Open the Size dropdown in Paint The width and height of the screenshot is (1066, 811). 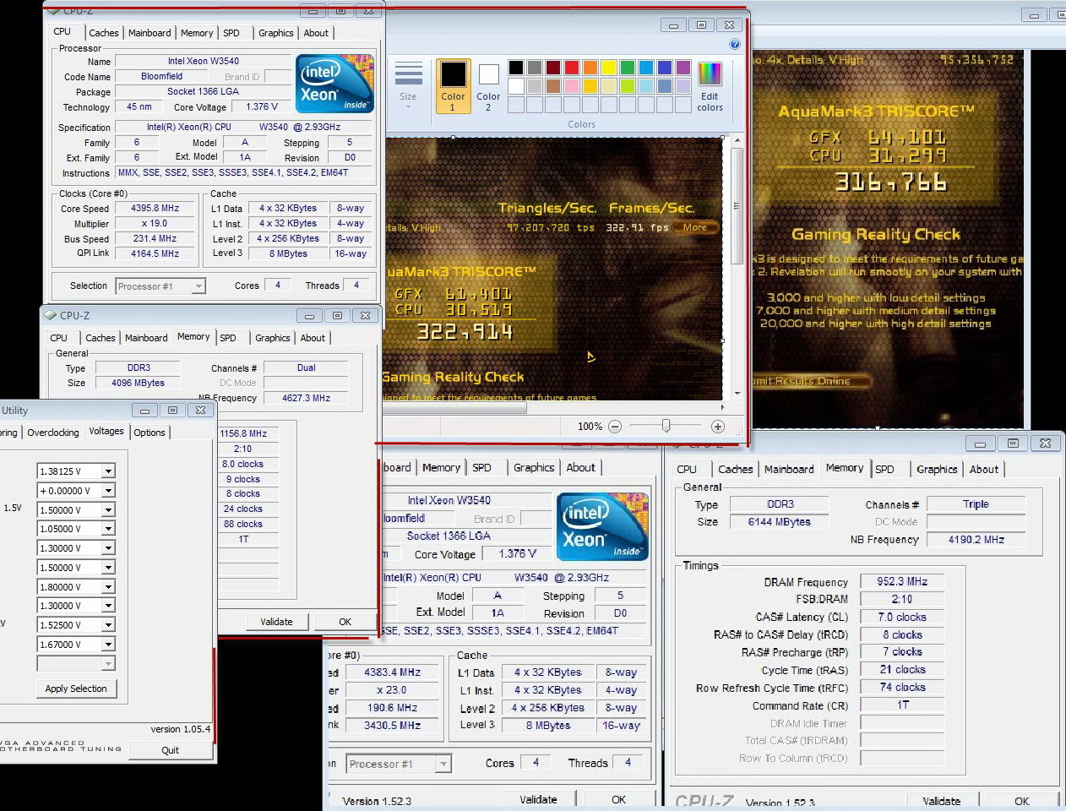coord(408,85)
